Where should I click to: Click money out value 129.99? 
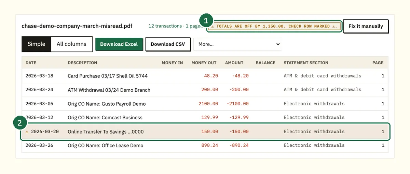[x=210, y=118]
